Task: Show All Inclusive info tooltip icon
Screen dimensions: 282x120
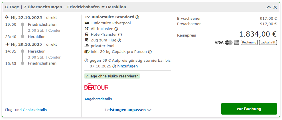Action: (x=116, y=29)
